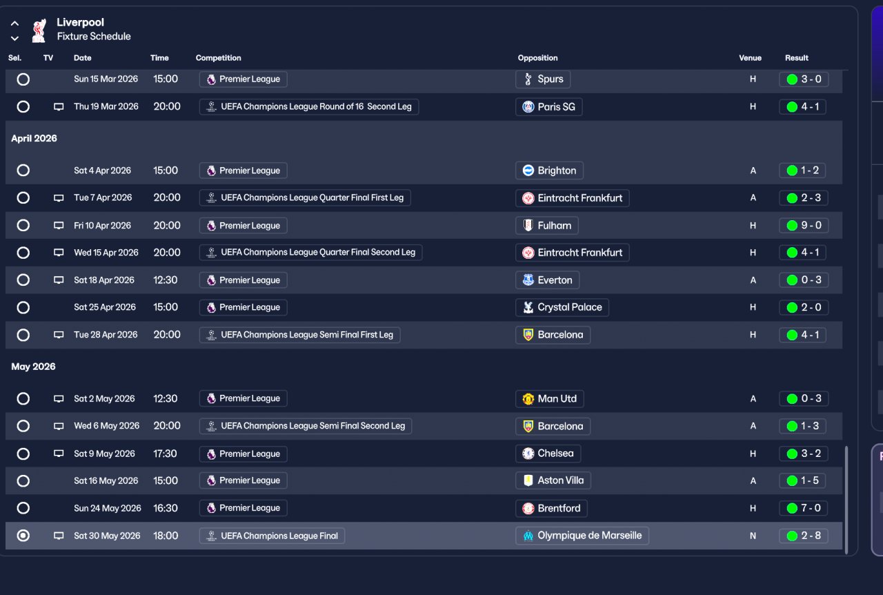Image resolution: width=883 pixels, height=595 pixels.
Task: Click the Brighton club crest
Action: pos(528,170)
